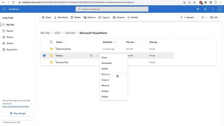Bookmark this page with star icon
This screenshot has height=126, width=224.
pos(195,2)
